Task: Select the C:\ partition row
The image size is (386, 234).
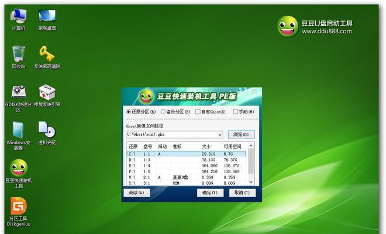Action: tap(187, 154)
